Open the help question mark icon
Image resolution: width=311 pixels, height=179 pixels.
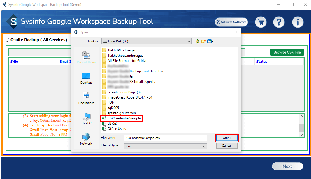(279, 22)
